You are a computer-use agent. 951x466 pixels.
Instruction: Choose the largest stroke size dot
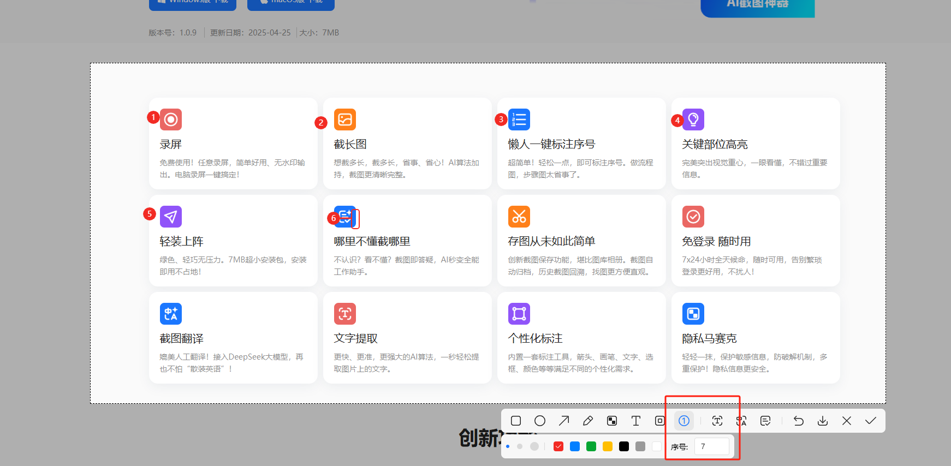click(x=534, y=446)
